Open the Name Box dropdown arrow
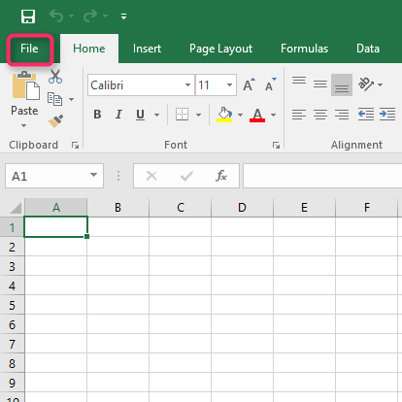The image size is (402, 402). [x=93, y=175]
